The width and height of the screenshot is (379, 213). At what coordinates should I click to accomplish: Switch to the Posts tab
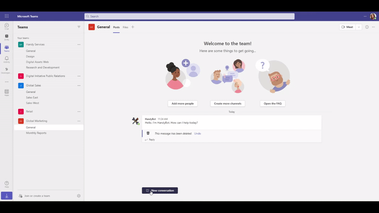pyautogui.click(x=116, y=27)
